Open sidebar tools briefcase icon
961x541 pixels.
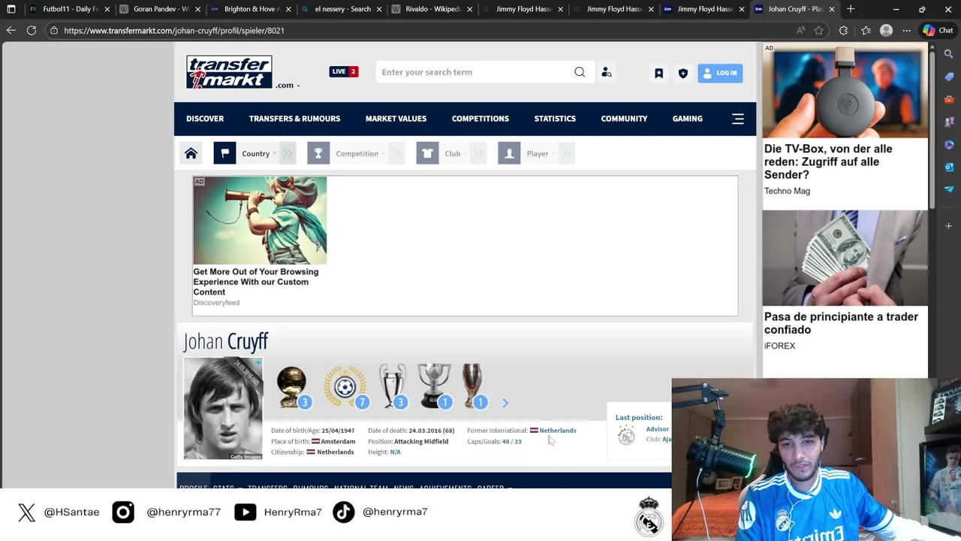949,99
